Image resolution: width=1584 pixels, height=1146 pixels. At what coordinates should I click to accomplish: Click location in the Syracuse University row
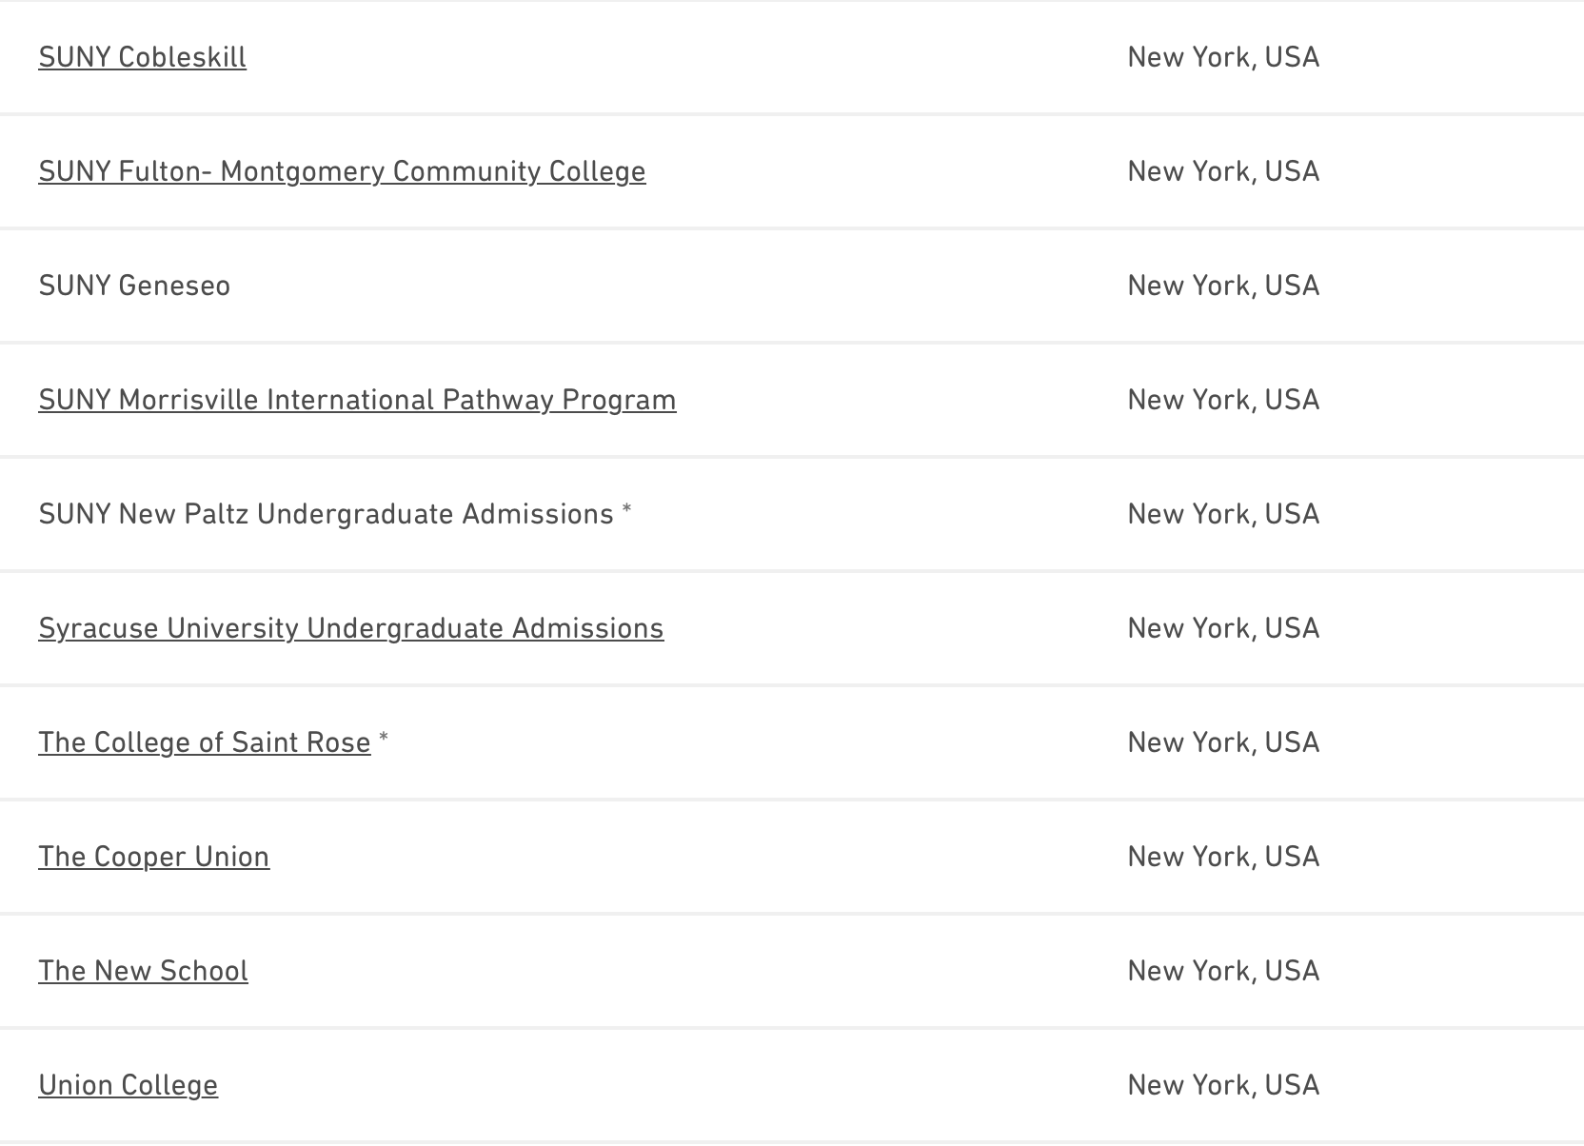pos(1223,628)
